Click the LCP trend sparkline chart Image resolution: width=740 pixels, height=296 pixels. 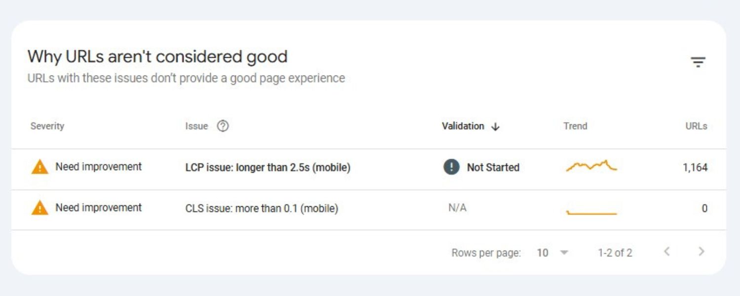click(591, 167)
